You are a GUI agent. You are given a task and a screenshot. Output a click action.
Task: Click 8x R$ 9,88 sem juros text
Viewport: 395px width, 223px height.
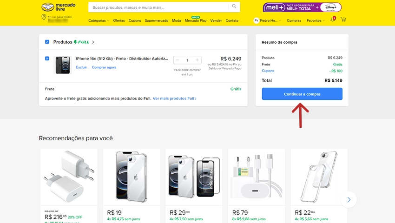tap(249, 219)
